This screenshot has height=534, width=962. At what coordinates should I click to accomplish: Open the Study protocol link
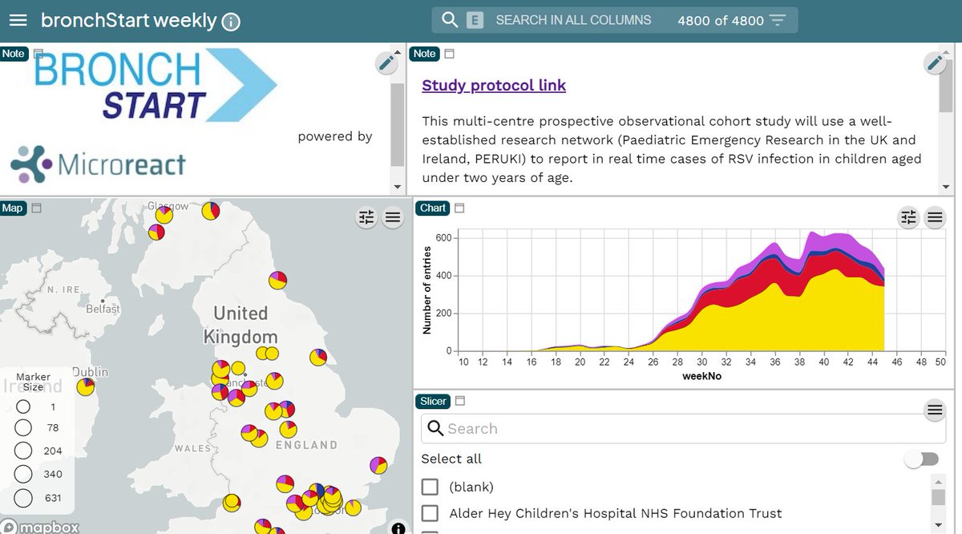[494, 86]
